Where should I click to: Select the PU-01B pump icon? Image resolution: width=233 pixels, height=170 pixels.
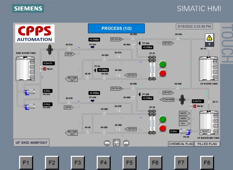[x=29, y=106]
